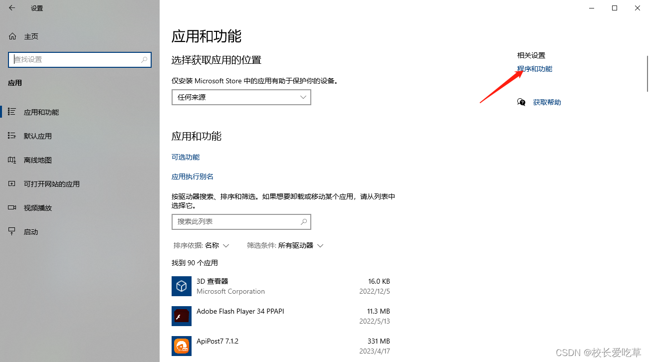Open the 程序和功能 link
The image size is (649, 362).
tap(534, 69)
